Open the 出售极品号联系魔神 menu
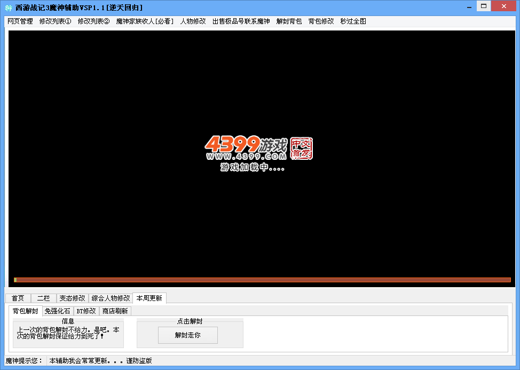Screen dimensions: 520x370 pyautogui.click(x=241, y=21)
